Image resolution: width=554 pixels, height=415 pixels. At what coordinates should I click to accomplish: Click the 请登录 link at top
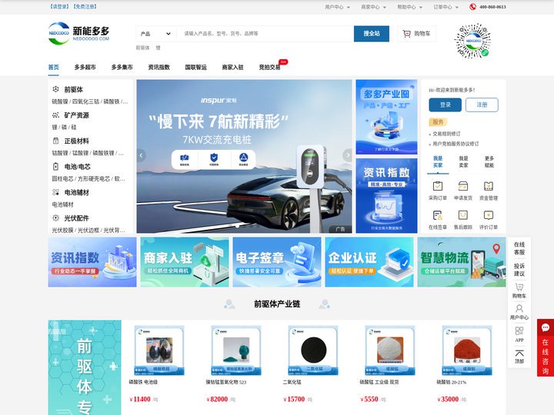tap(59, 6)
